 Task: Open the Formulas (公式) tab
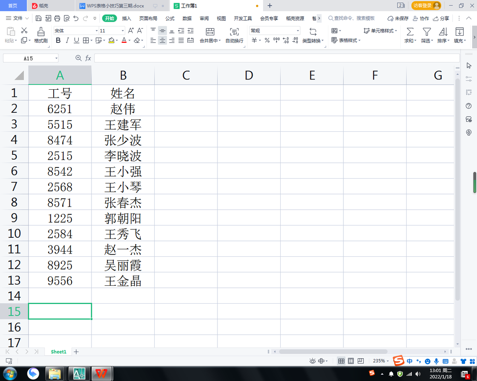(170, 18)
